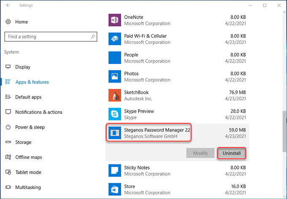The width and height of the screenshot is (287, 199).
Task: Select the People app name
Action: tap(131, 55)
